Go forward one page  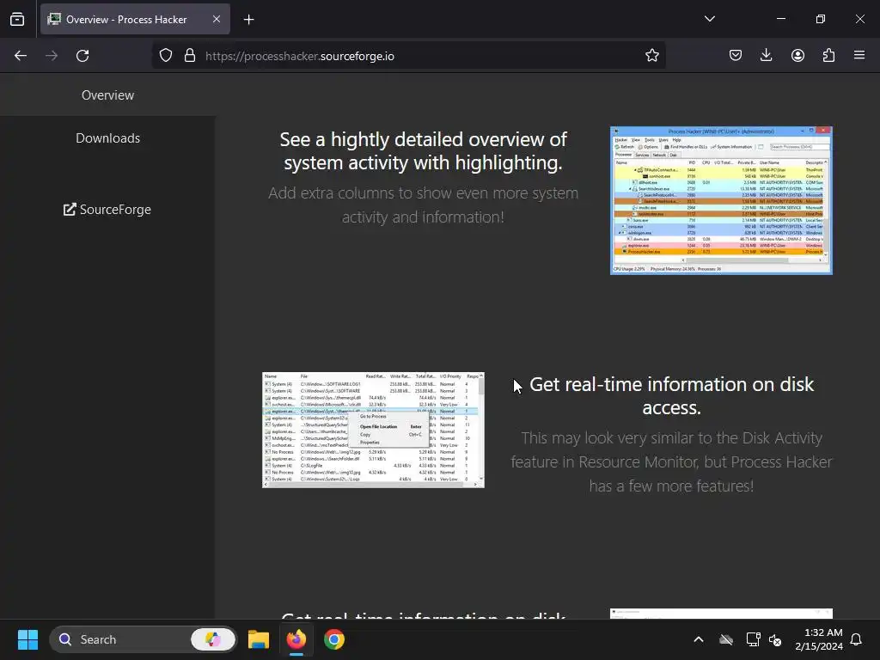click(x=52, y=56)
